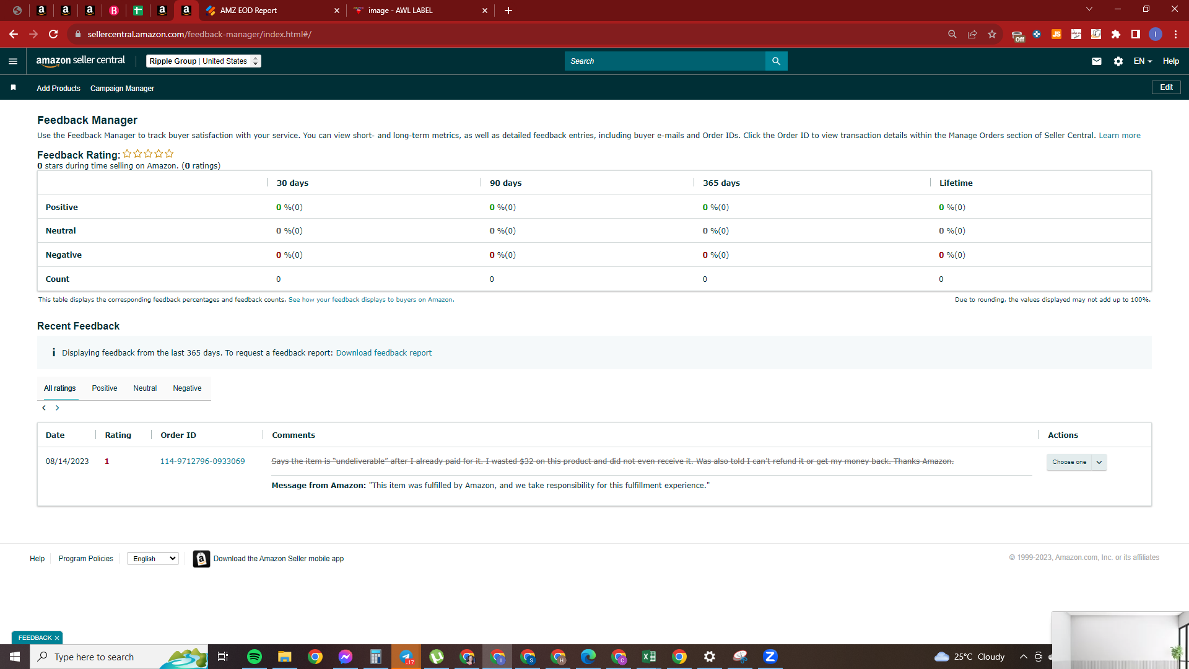Open the buyer messages mail icon

pyautogui.click(x=1097, y=61)
